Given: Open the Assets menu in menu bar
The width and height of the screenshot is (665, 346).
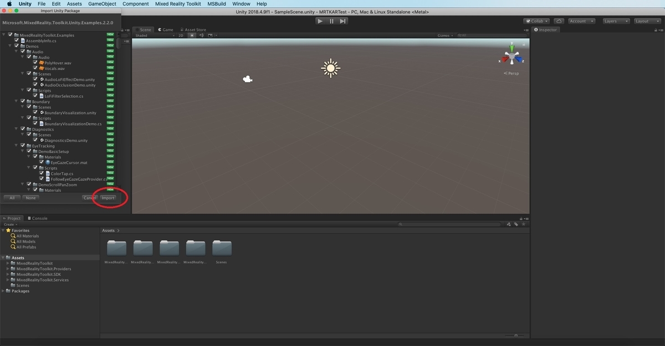Looking at the screenshot, I should pos(74,4).
